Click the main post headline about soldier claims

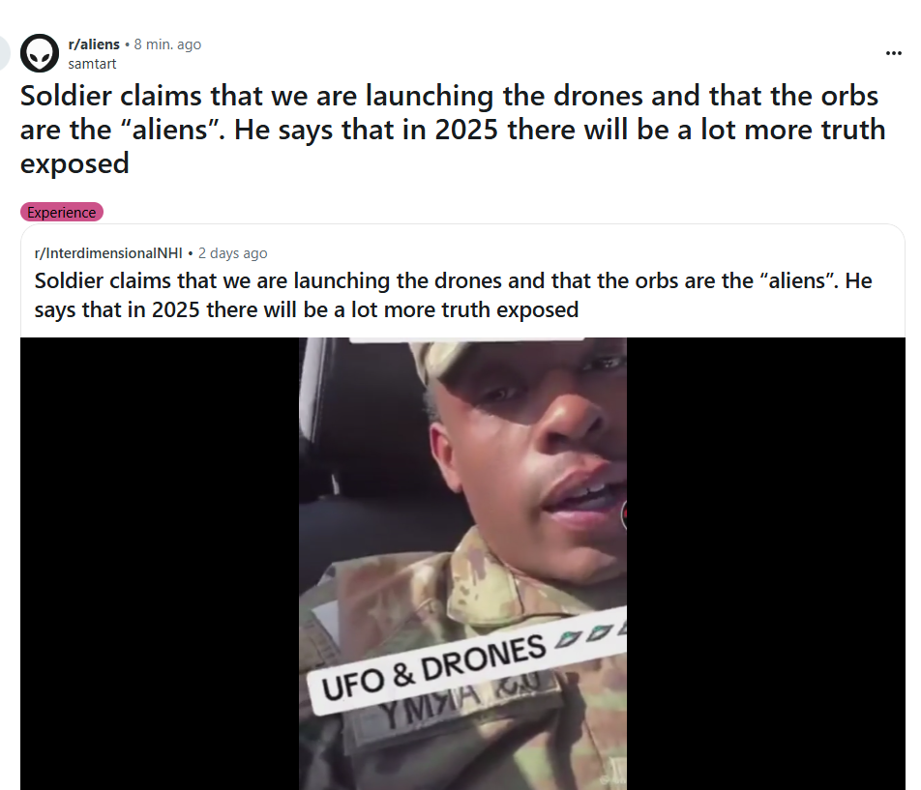[x=453, y=130]
